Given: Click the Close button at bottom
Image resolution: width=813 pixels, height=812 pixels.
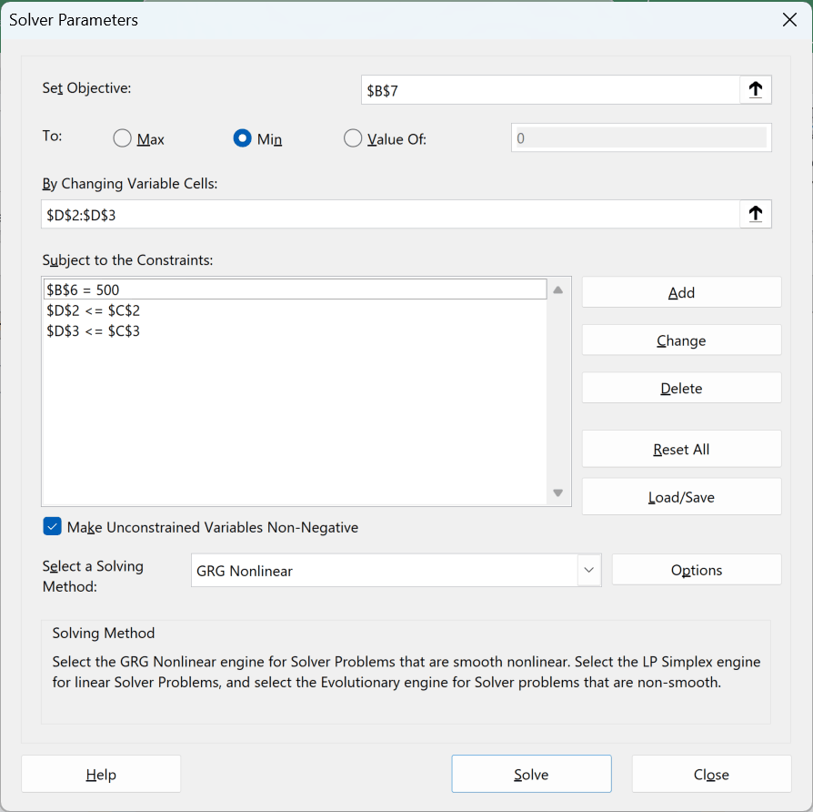Looking at the screenshot, I should (x=711, y=774).
